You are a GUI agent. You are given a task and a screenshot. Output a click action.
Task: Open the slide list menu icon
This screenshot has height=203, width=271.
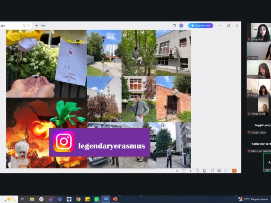184,171
